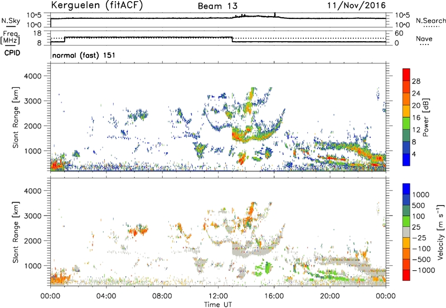
Task: Click the '3000' tick on velocity panel
Action: (32, 216)
